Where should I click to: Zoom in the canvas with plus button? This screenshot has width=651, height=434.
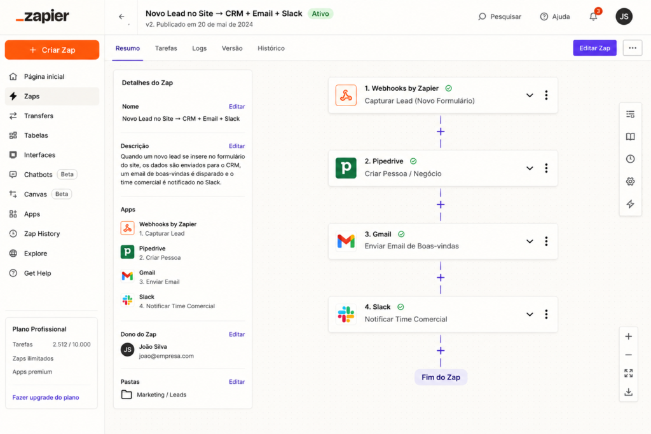[x=629, y=337]
